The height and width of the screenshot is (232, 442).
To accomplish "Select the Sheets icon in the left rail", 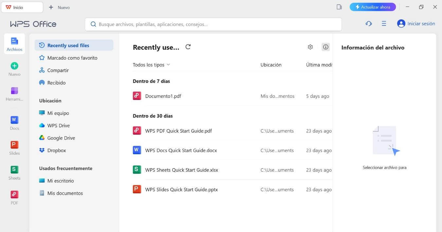I will coord(14,172).
